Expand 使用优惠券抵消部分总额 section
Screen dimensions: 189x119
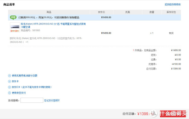click(x=25, y=76)
